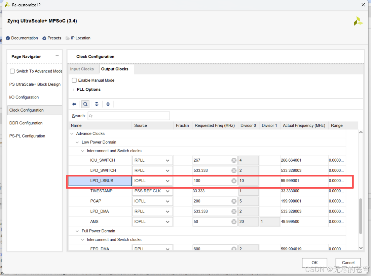Click the Presets link
Viewport: 371px width, 276px height.
coord(54,38)
